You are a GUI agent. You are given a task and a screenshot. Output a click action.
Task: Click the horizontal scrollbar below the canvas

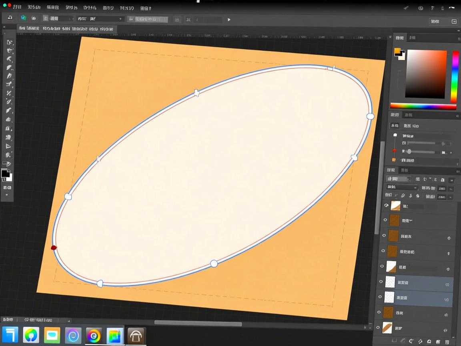[198, 323]
